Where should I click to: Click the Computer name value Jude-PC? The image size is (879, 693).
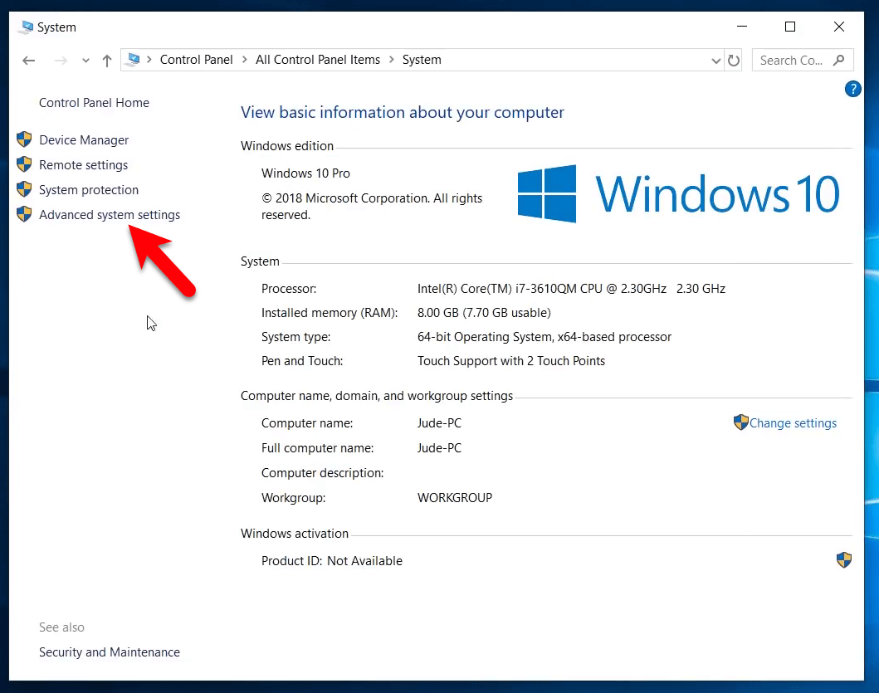click(440, 423)
